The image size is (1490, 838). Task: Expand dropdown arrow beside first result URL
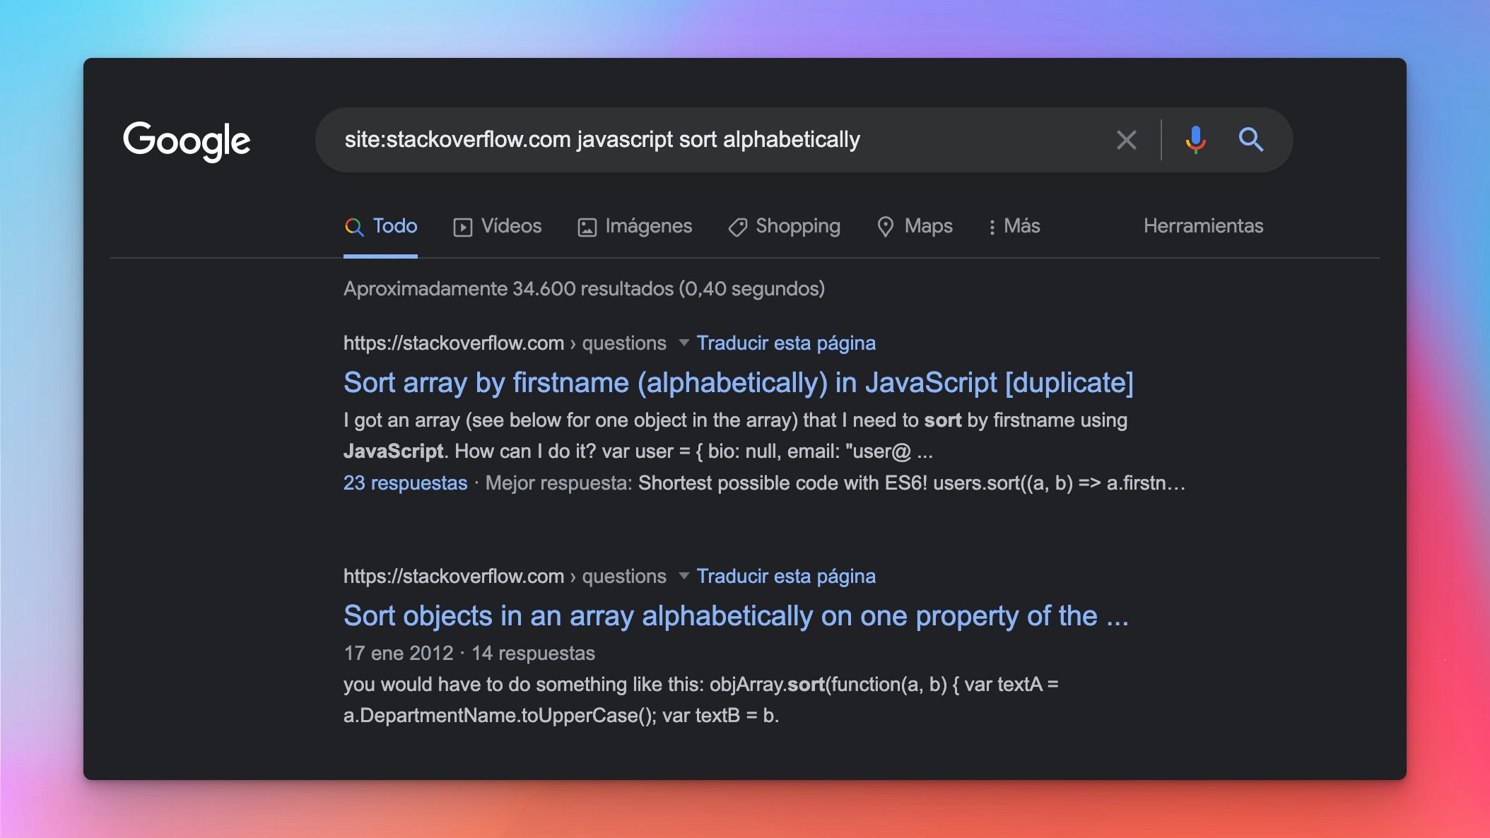pos(684,343)
